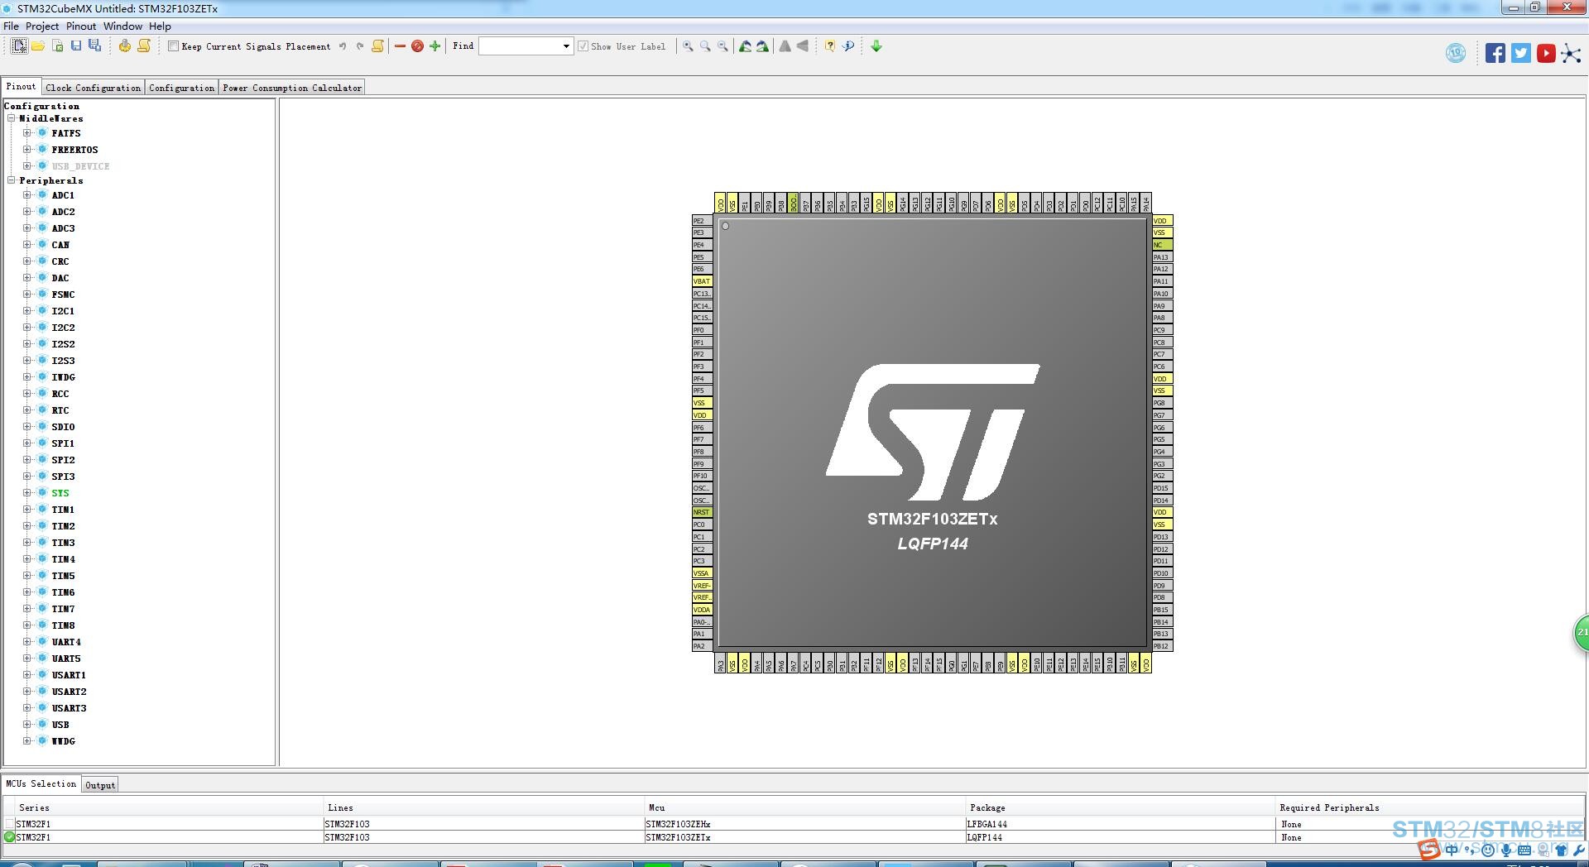The height and width of the screenshot is (867, 1589).
Task: Open the Pinout menu
Action: pyautogui.click(x=81, y=26)
